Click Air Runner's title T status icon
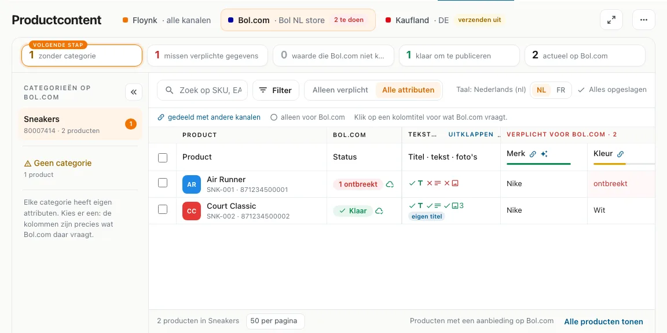667x333 pixels. [420, 183]
